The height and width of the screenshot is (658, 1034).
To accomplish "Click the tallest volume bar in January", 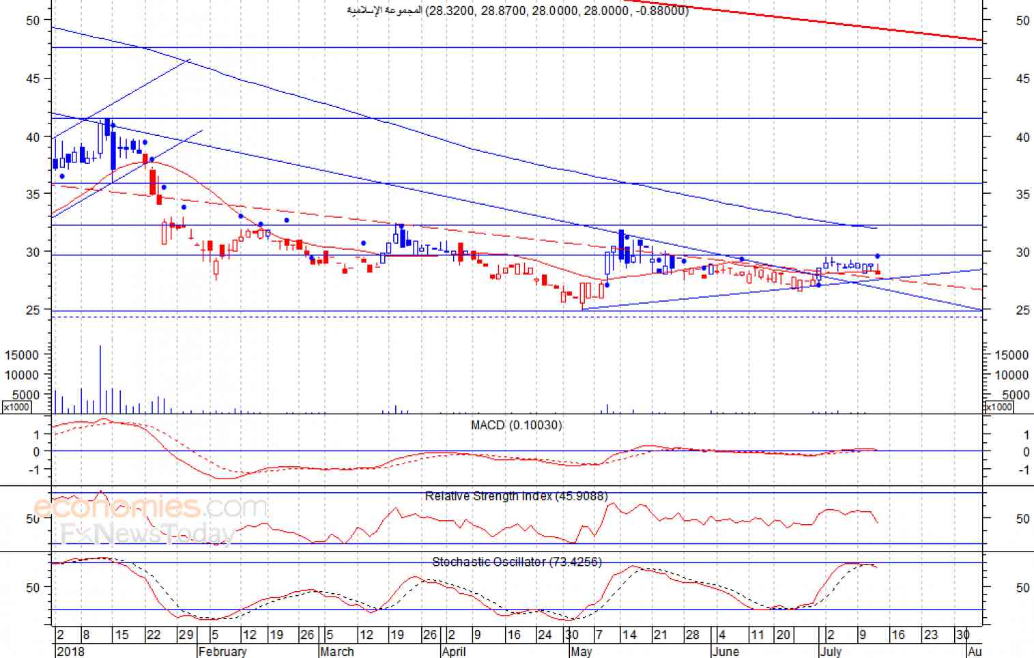I will [100, 379].
